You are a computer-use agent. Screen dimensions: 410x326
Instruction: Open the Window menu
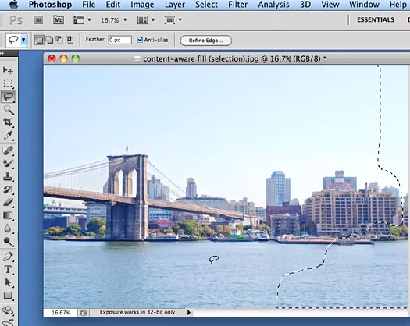(x=364, y=5)
